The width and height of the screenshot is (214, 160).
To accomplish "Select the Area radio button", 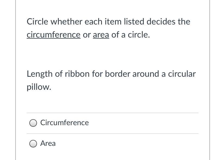I will 33,144.
